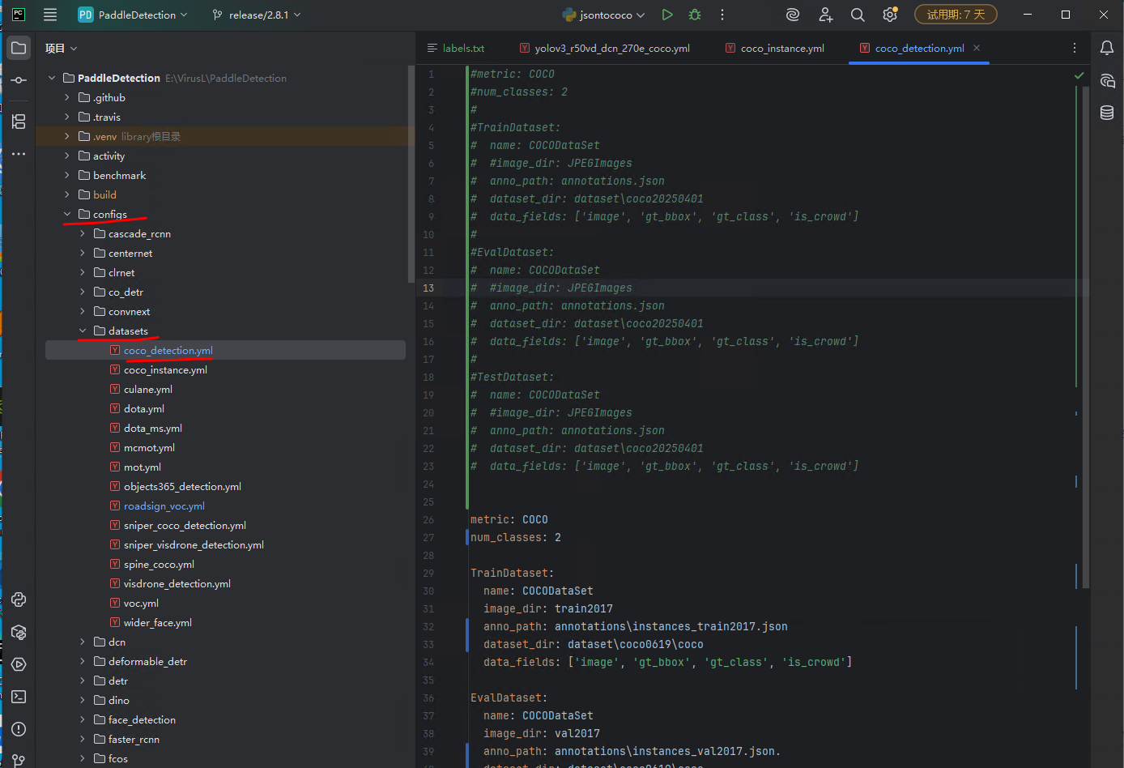Collapse the configs folder

click(67, 214)
